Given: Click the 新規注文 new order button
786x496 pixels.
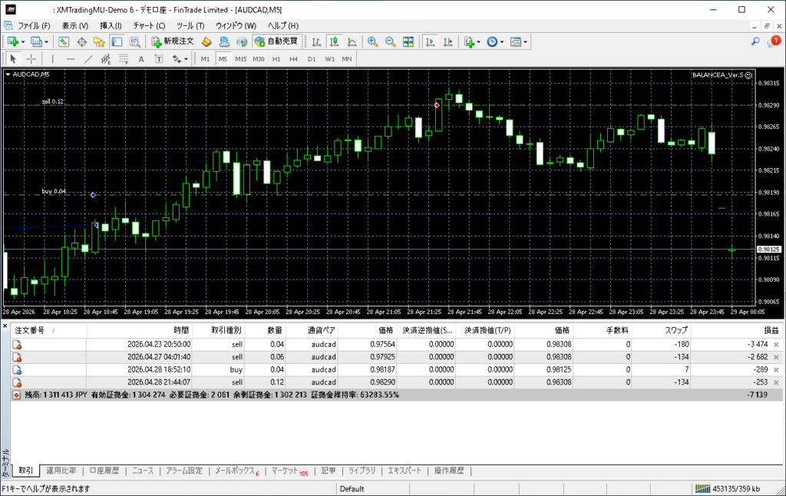Looking at the screenshot, I should [x=173, y=41].
